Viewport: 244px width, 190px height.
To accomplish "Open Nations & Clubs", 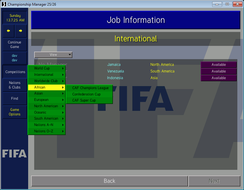I will 14,85.
